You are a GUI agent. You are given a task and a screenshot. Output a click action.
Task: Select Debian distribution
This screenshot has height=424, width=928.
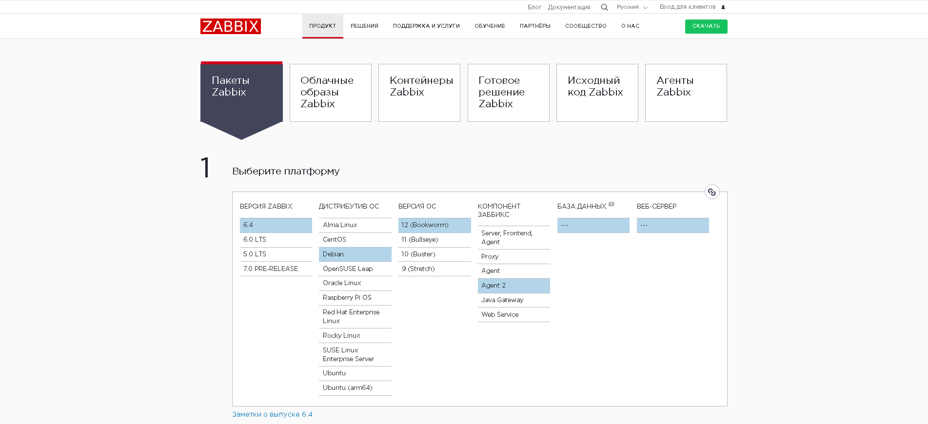[355, 254]
